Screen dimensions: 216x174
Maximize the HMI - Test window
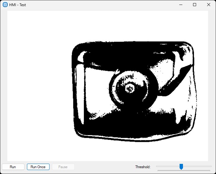[195, 5]
